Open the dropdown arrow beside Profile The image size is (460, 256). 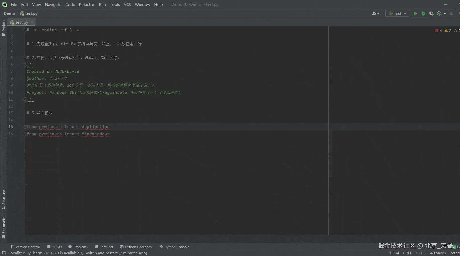coord(445,14)
